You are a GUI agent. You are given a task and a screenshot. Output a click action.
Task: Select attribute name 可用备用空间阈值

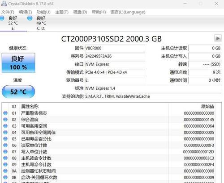pos(39,132)
